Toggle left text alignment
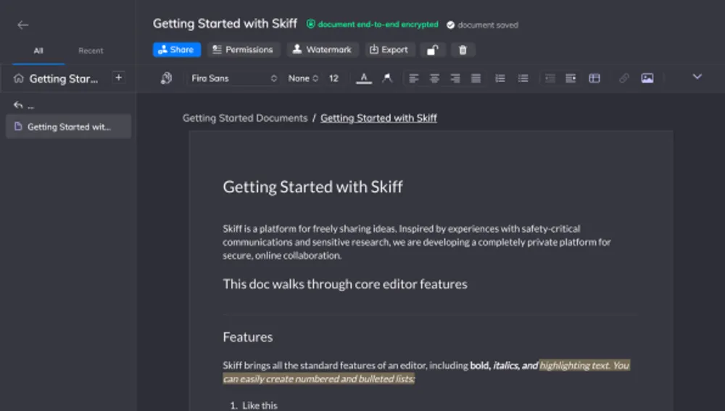 414,78
